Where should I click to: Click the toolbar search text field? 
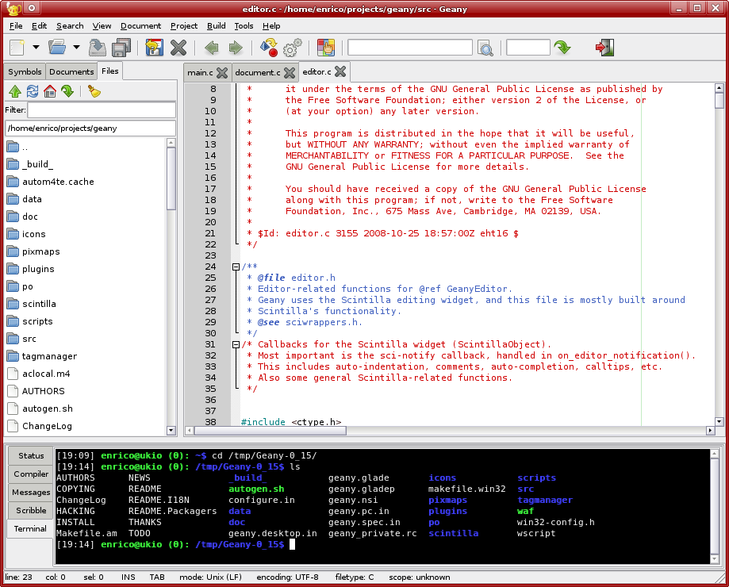click(409, 48)
